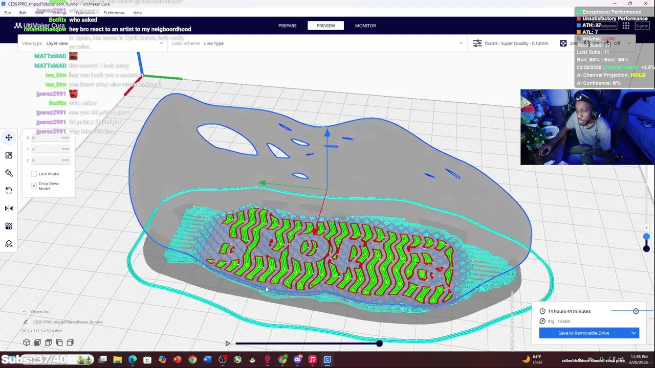The width and height of the screenshot is (655, 368).
Task: Switch to right side view cube icon
Action: pyautogui.click(x=70, y=342)
